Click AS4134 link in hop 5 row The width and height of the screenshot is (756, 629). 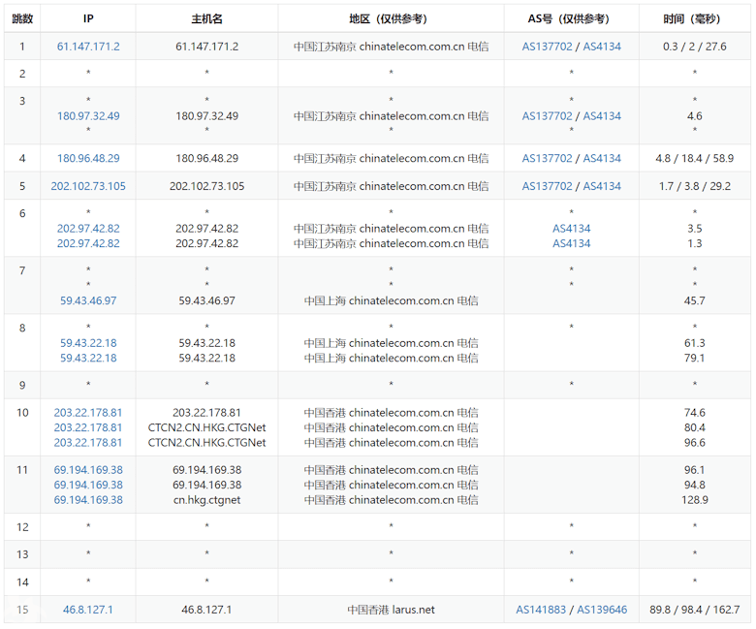602,186
